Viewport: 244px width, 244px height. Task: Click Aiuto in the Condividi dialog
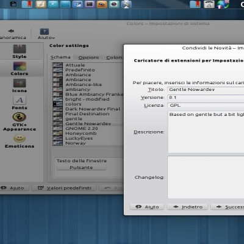click(147, 207)
